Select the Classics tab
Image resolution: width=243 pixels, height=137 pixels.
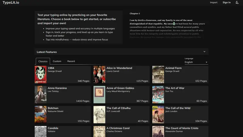tap(43, 61)
